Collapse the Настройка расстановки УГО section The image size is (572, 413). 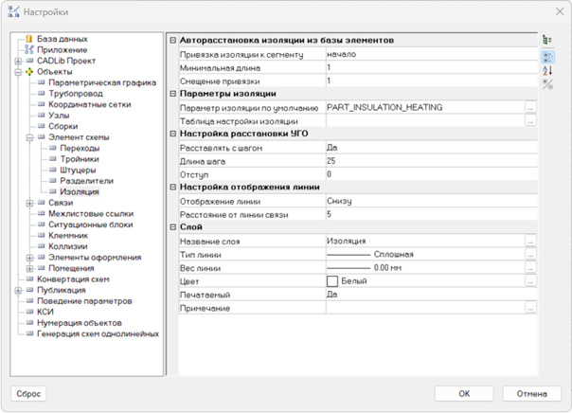[173, 134]
